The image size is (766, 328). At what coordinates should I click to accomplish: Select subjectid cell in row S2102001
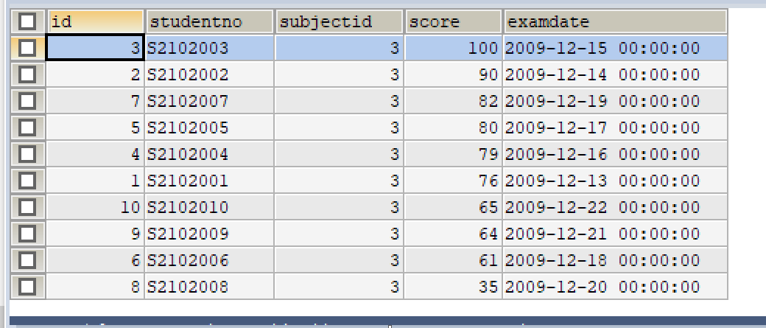(340, 181)
